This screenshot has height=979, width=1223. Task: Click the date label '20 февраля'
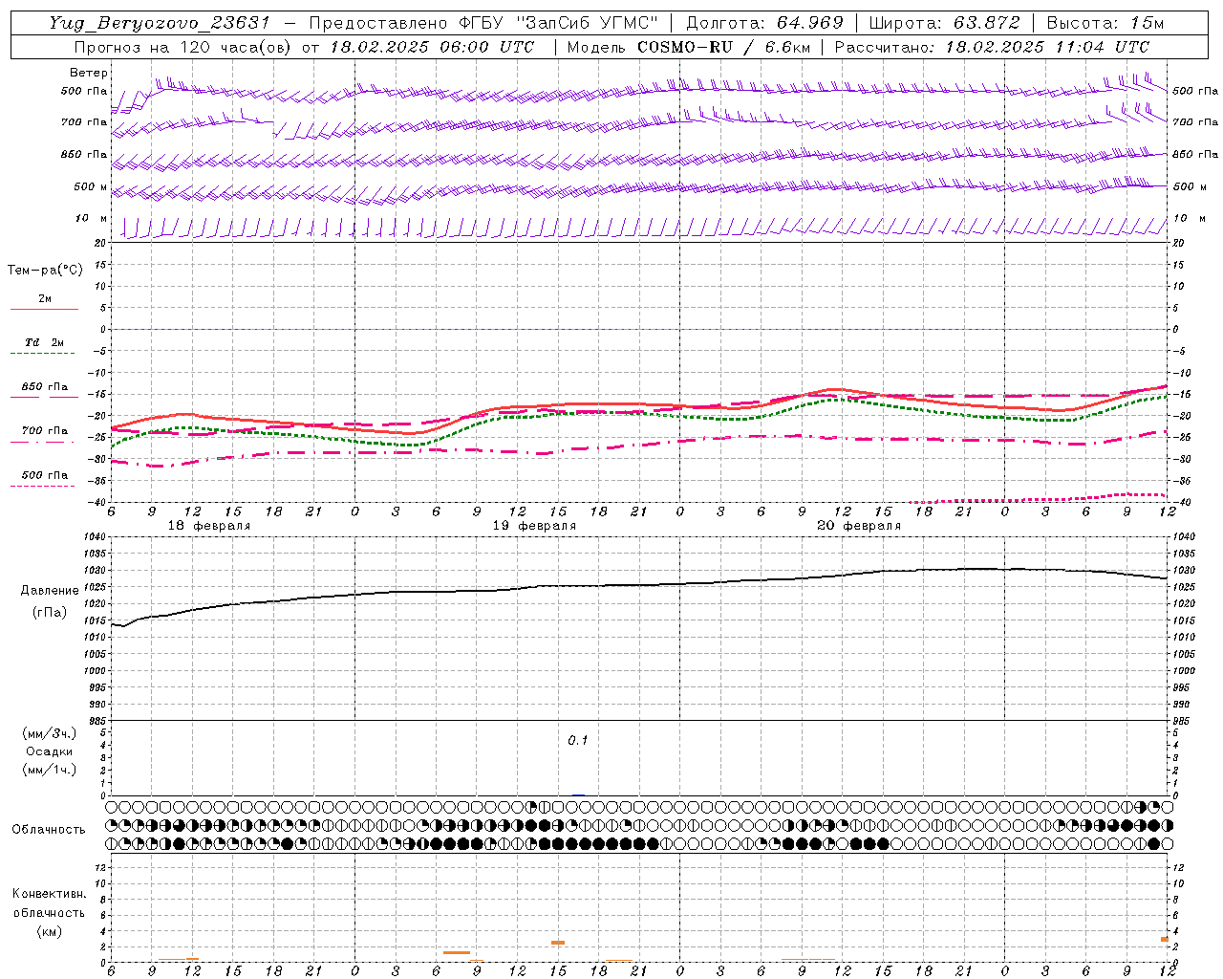pyautogui.click(x=859, y=526)
